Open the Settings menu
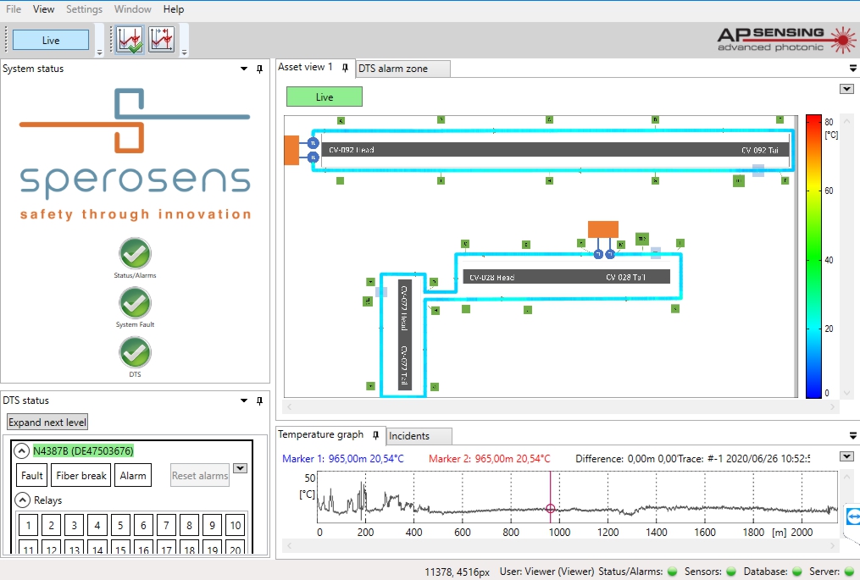 coord(84,9)
